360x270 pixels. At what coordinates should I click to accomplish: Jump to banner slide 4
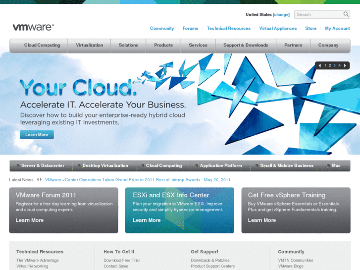(x=339, y=65)
